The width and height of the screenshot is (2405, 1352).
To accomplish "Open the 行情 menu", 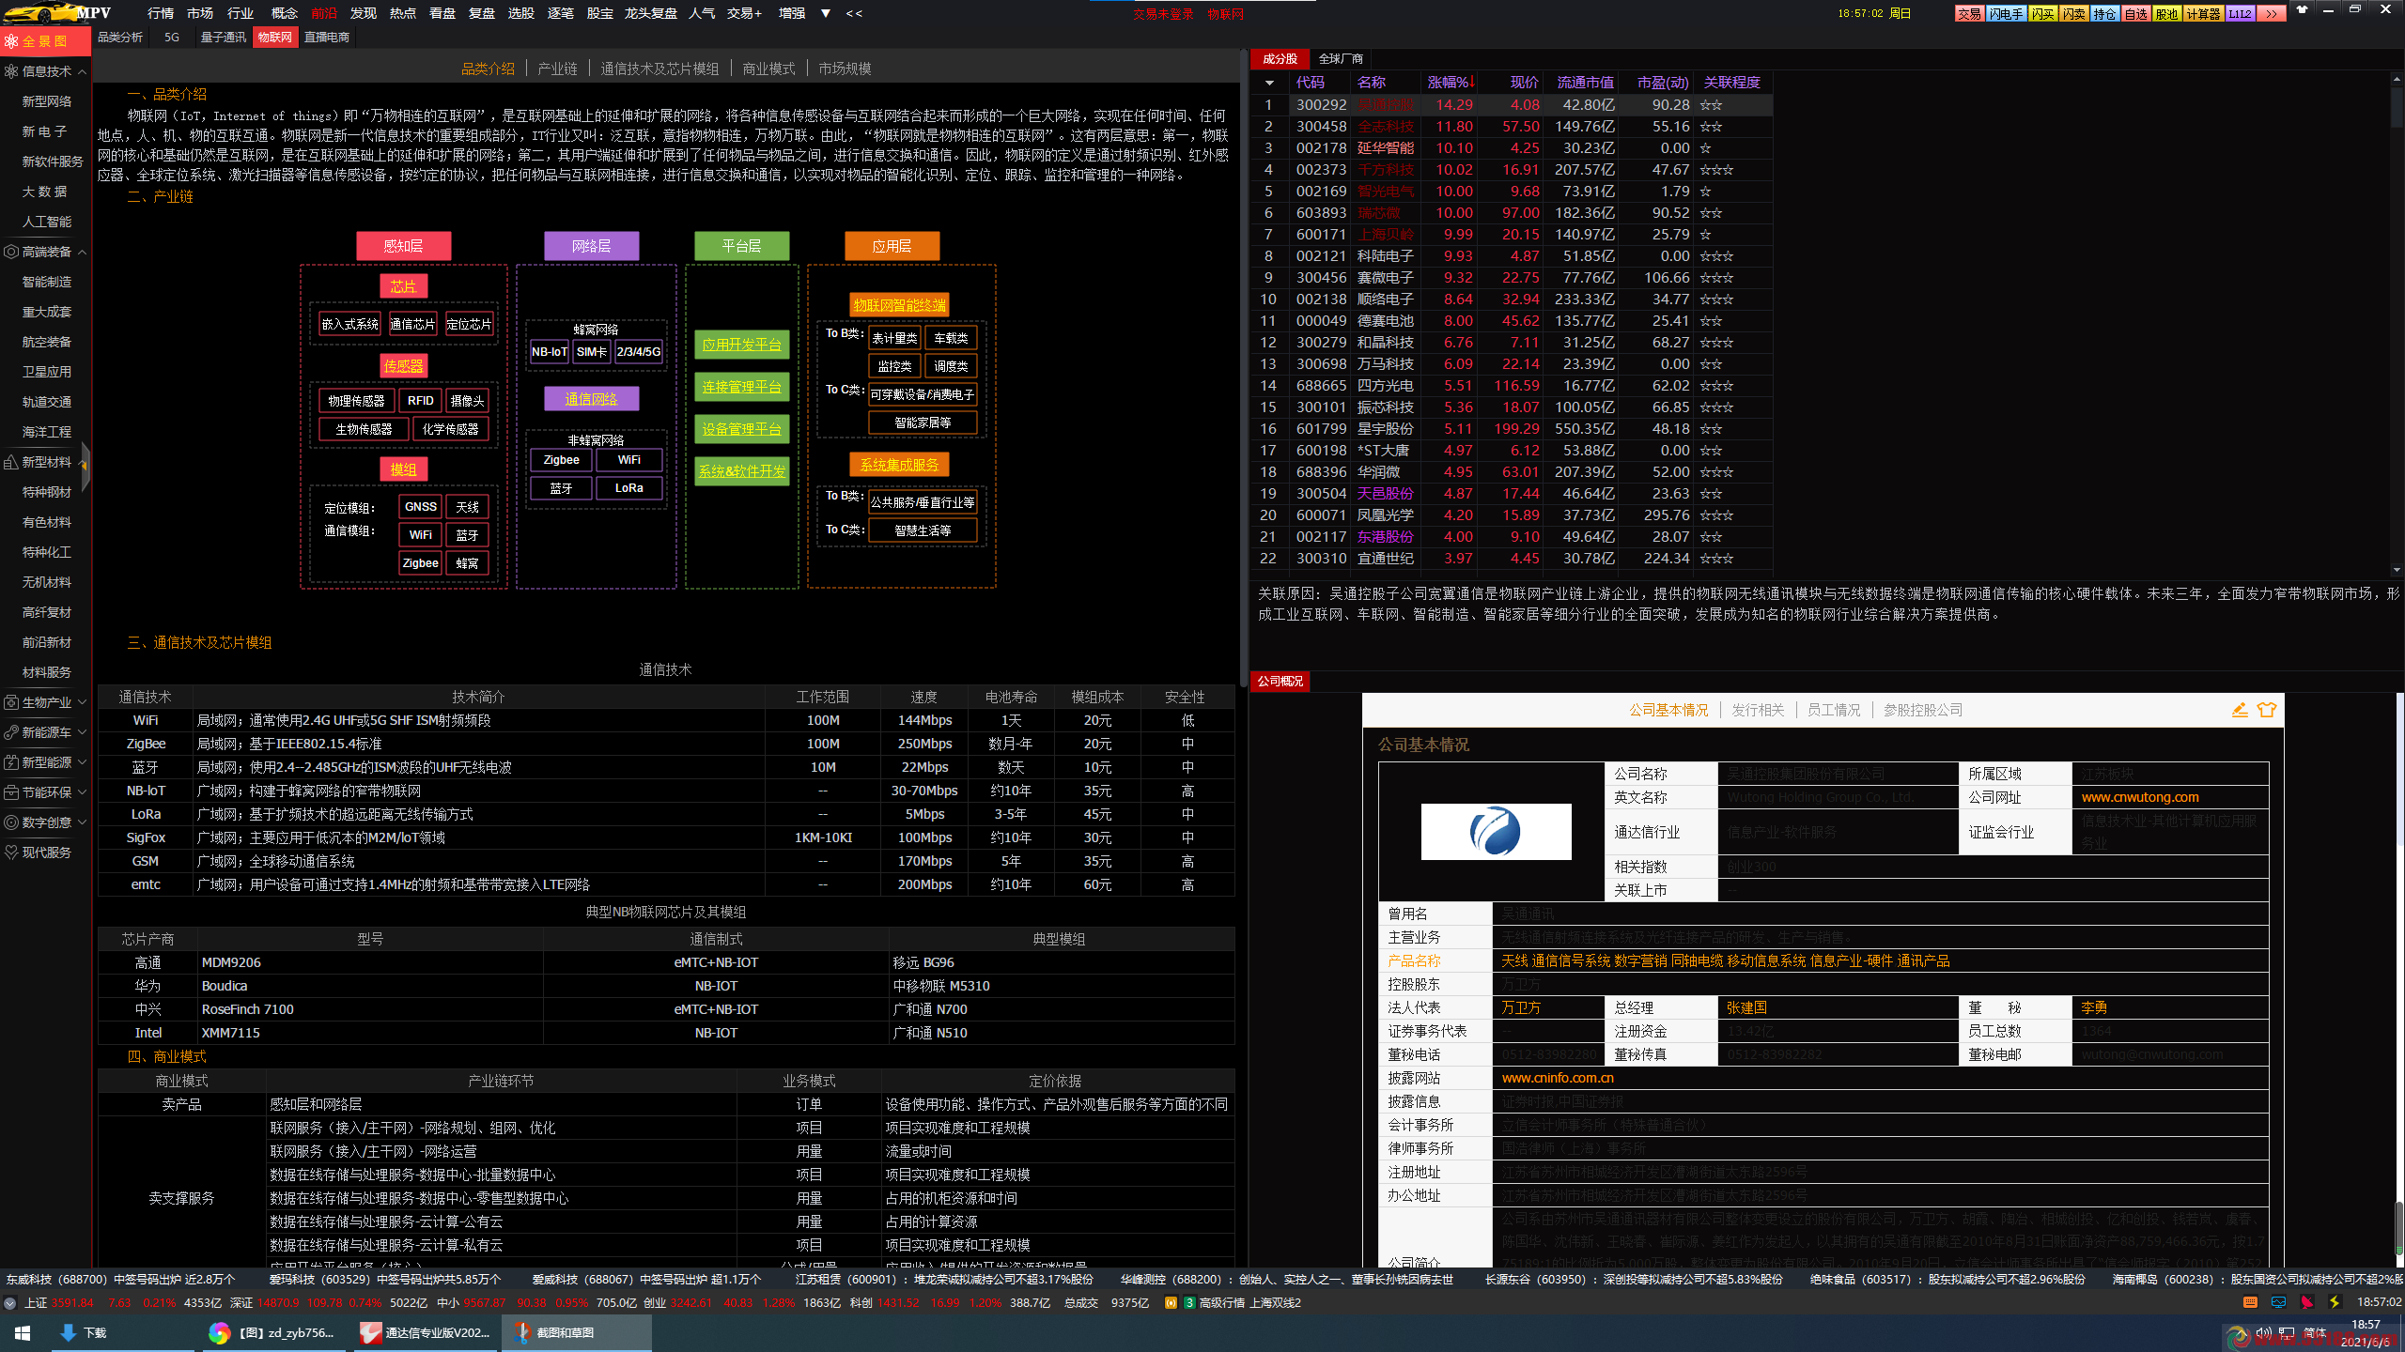I will (x=161, y=13).
